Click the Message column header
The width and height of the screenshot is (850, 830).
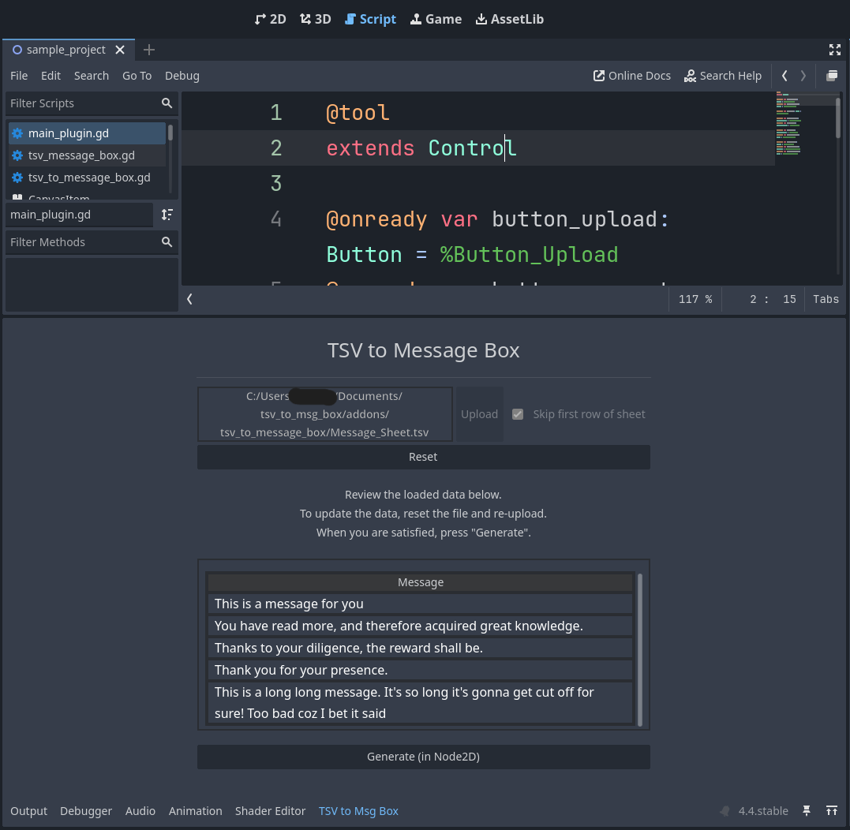[420, 581]
